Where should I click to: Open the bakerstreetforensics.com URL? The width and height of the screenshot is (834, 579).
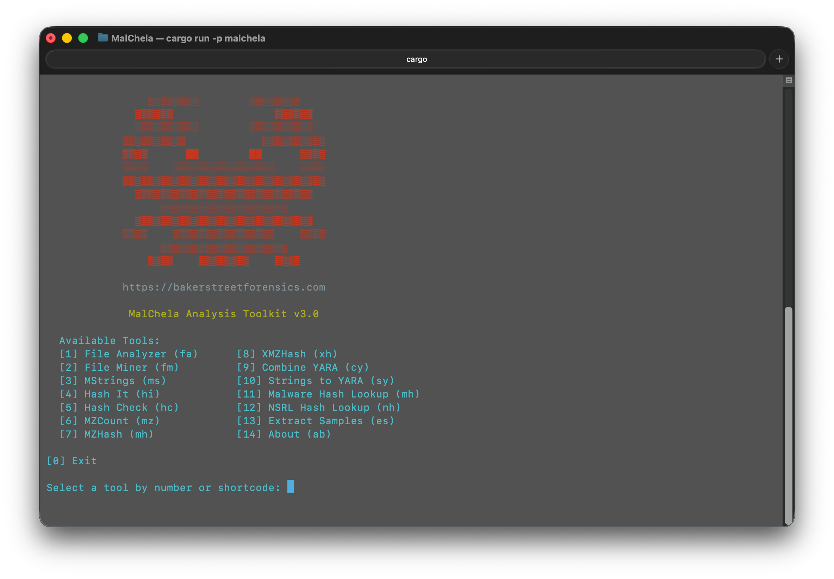(x=224, y=287)
